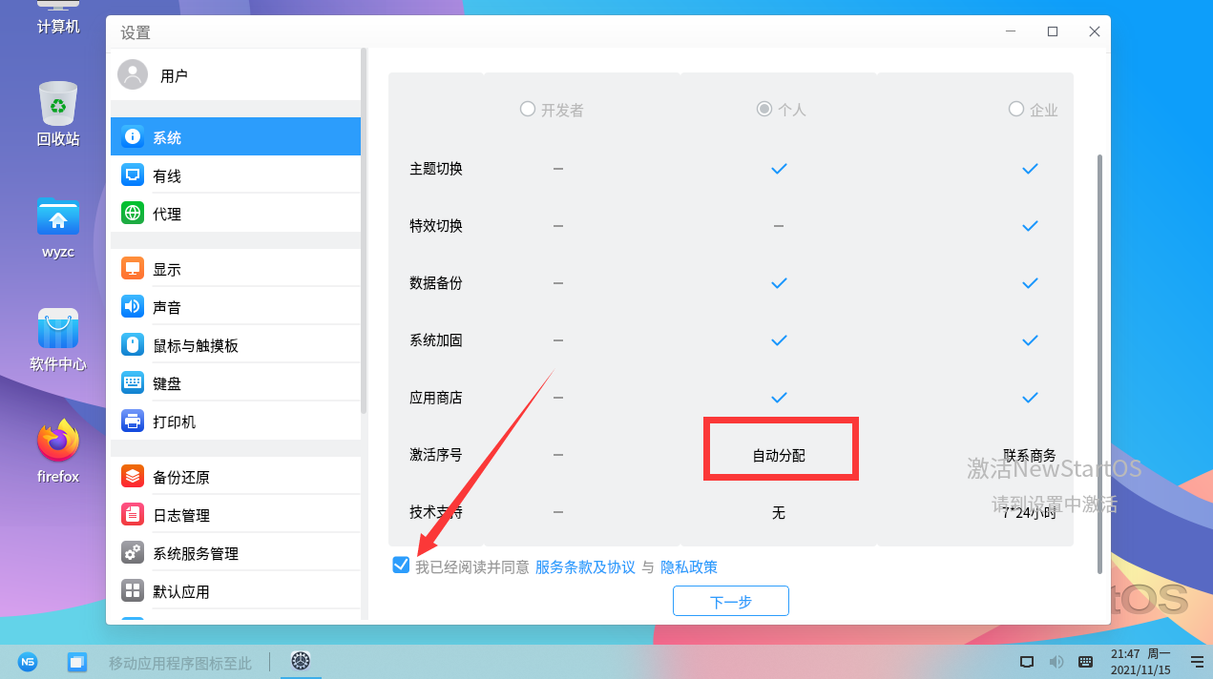Viewport: 1213px width, 679px height.
Task: Click the 键盘 keyboard icon in sidebar
Action: (133, 383)
